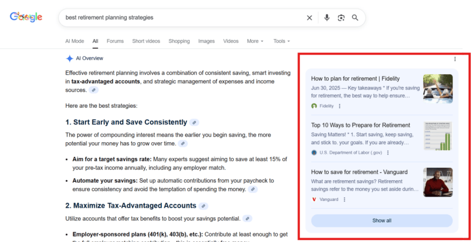Click heading '2. Maximize Tax-Advantaged Accounts'
The width and height of the screenshot is (471, 242).
[131, 206]
